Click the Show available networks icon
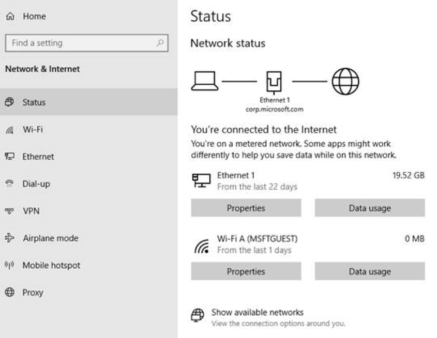Screen dimensions: 437x338 197,316
